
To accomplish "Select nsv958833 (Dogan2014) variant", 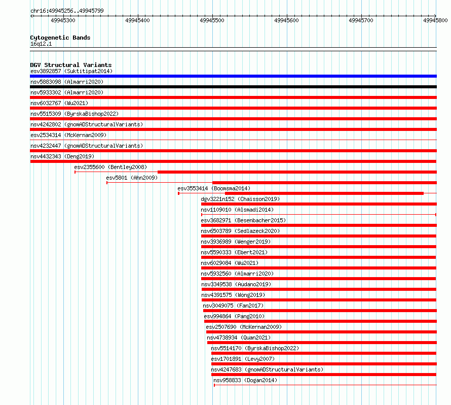I will (245, 380).
